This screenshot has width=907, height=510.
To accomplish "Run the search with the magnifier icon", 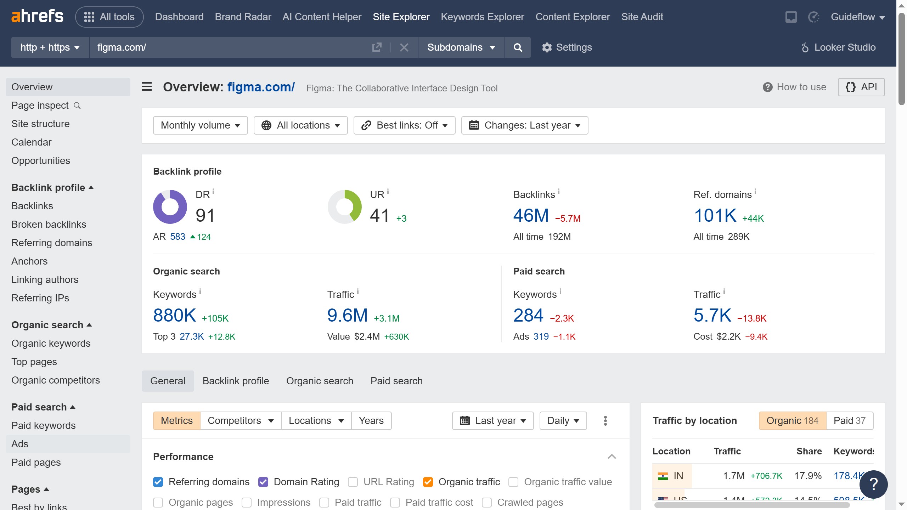I will tap(518, 47).
